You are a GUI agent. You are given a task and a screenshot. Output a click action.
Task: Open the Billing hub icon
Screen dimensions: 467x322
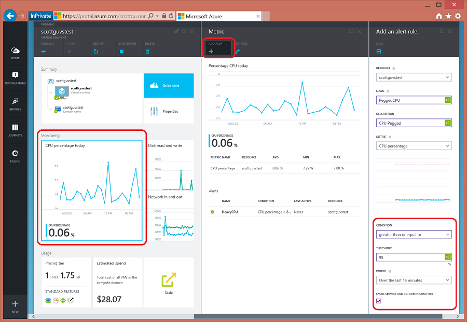tap(15, 156)
